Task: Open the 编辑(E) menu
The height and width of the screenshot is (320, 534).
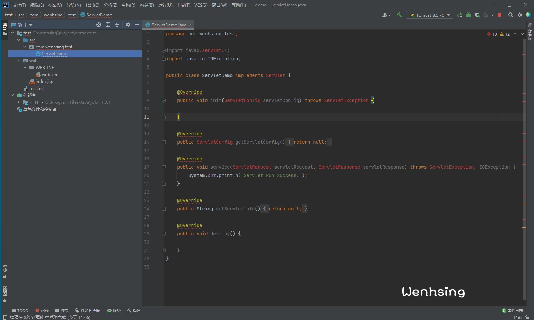Action: (x=37, y=5)
